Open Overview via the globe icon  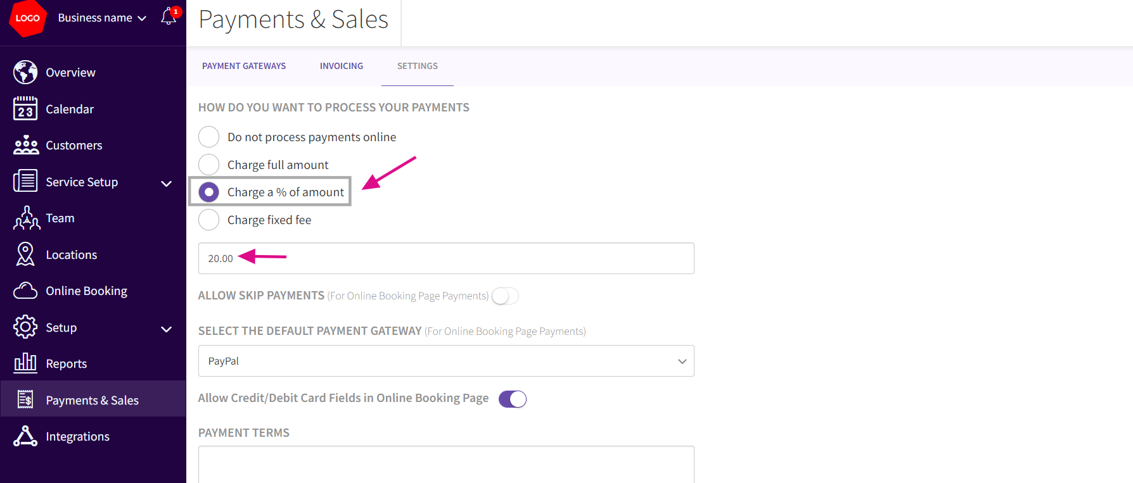(25, 73)
